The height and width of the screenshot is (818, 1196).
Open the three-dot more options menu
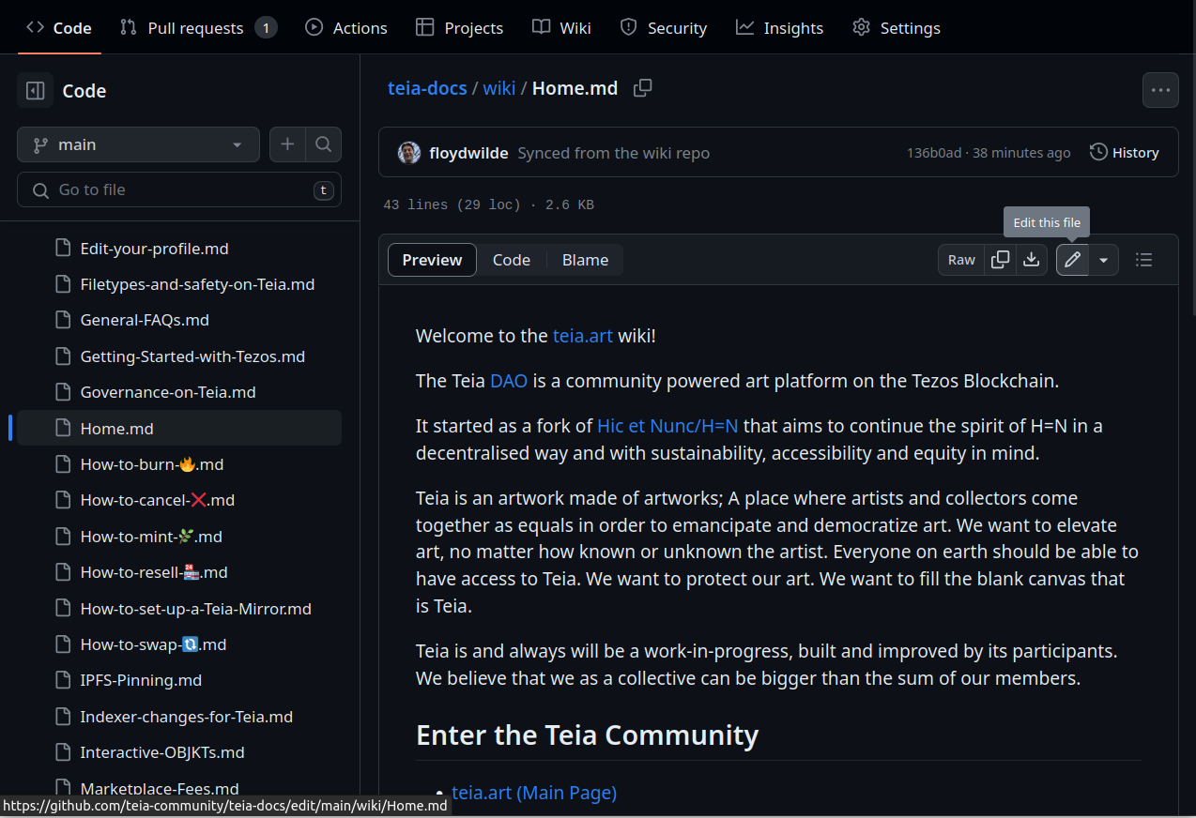click(x=1160, y=90)
